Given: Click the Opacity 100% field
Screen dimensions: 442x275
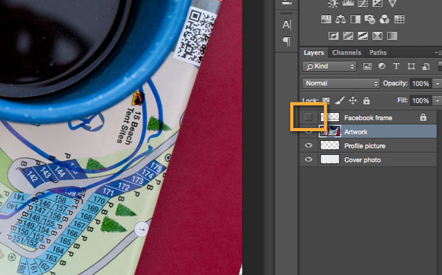Looking at the screenshot, I should pyautogui.click(x=421, y=84).
